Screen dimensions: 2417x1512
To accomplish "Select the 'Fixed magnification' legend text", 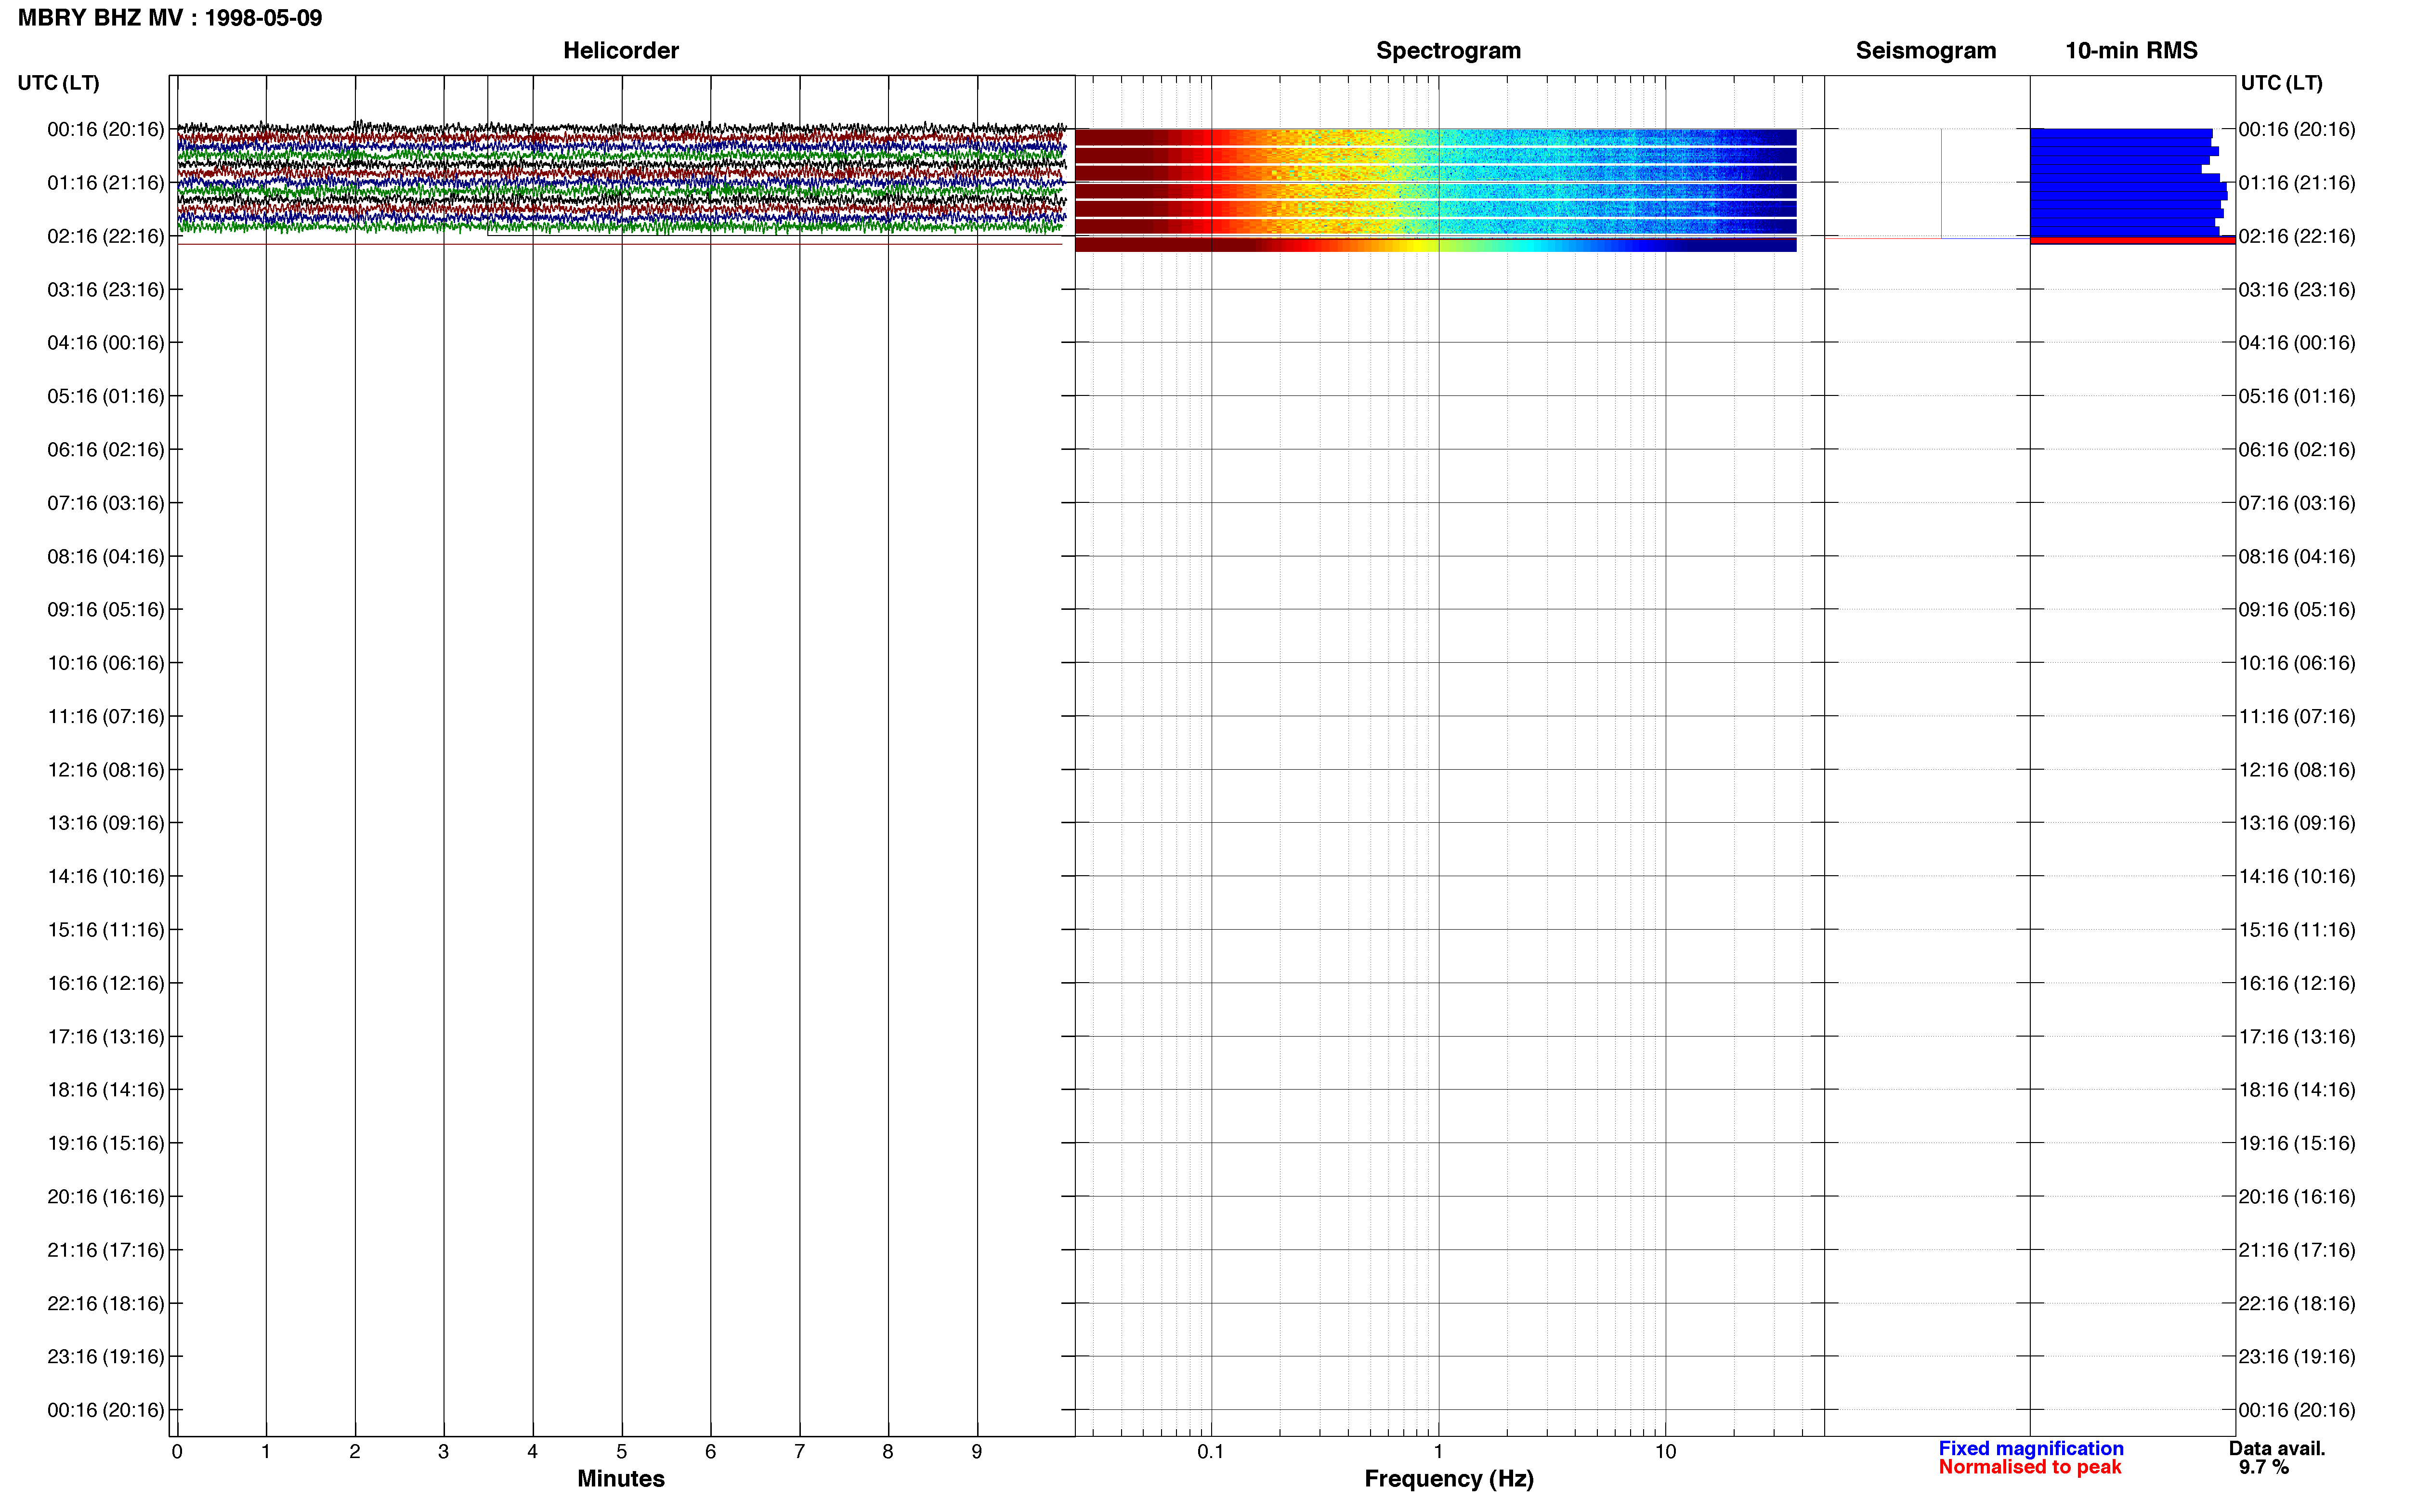I will click(x=2030, y=1448).
